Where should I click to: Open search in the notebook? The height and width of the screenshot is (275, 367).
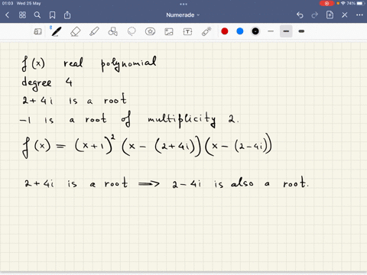click(x=37, y=15)
